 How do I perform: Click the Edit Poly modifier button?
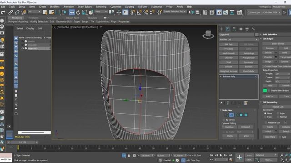[x=229, y=44]
